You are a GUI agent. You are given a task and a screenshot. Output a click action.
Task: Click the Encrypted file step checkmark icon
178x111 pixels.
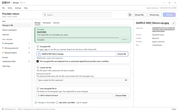(38, 46)
